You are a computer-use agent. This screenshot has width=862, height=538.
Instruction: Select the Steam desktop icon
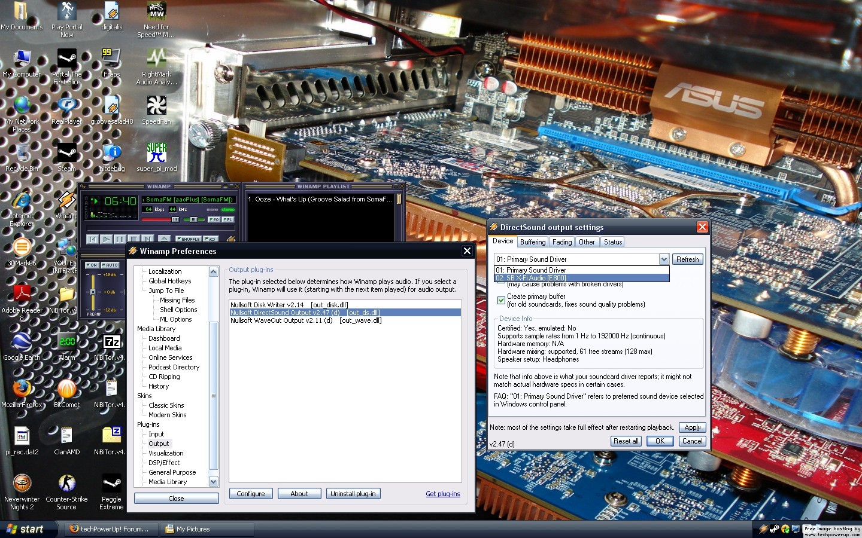pyautogui.click(x=66, y=157)
